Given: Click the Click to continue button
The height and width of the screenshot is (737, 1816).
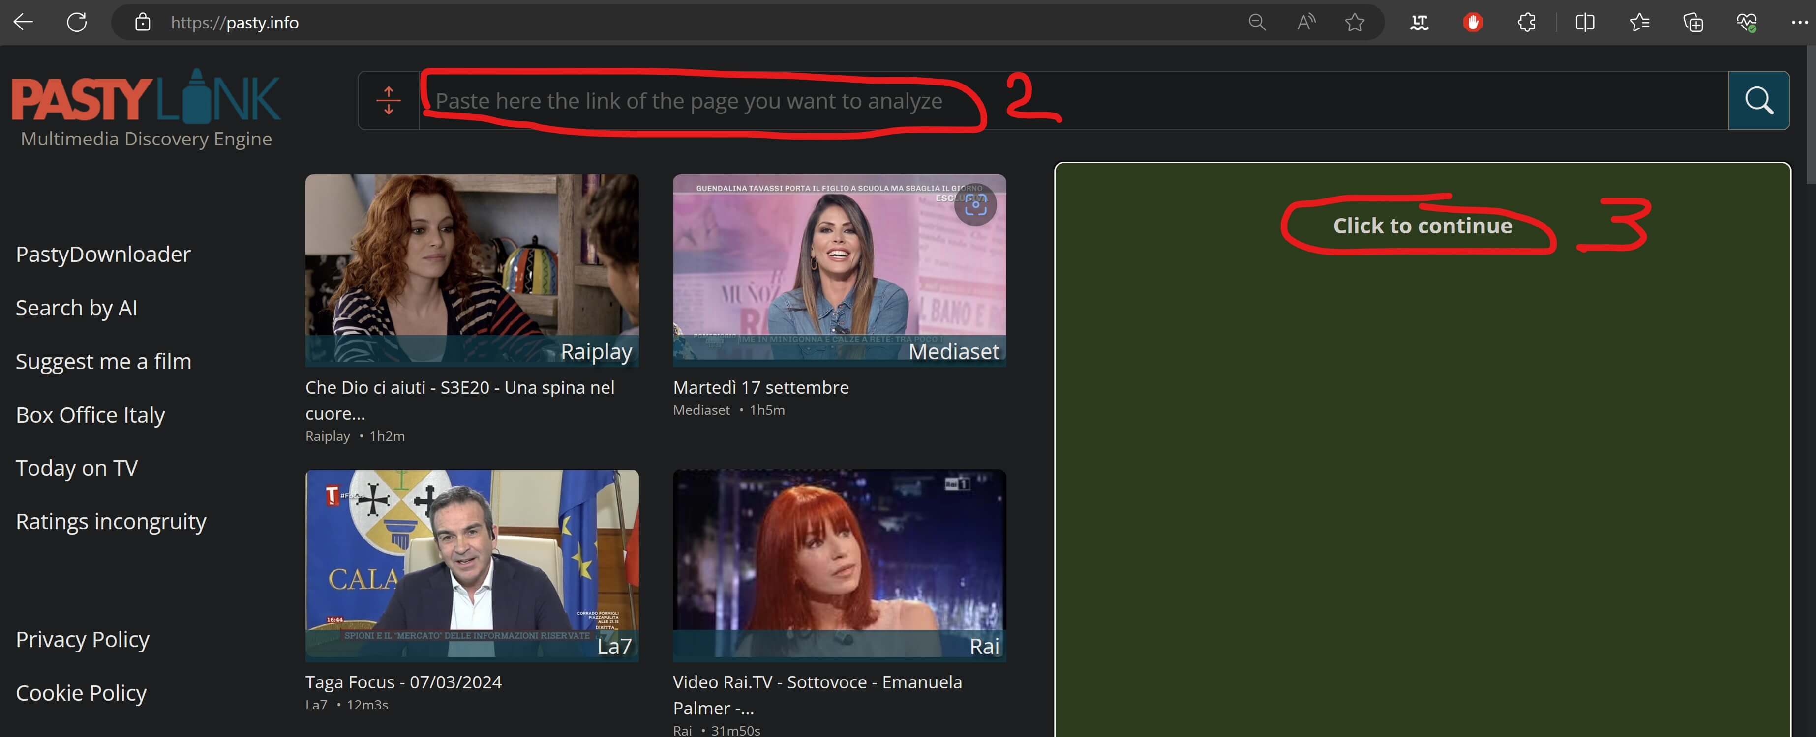Looking at the screenshot, I should tap(1422, 226).
